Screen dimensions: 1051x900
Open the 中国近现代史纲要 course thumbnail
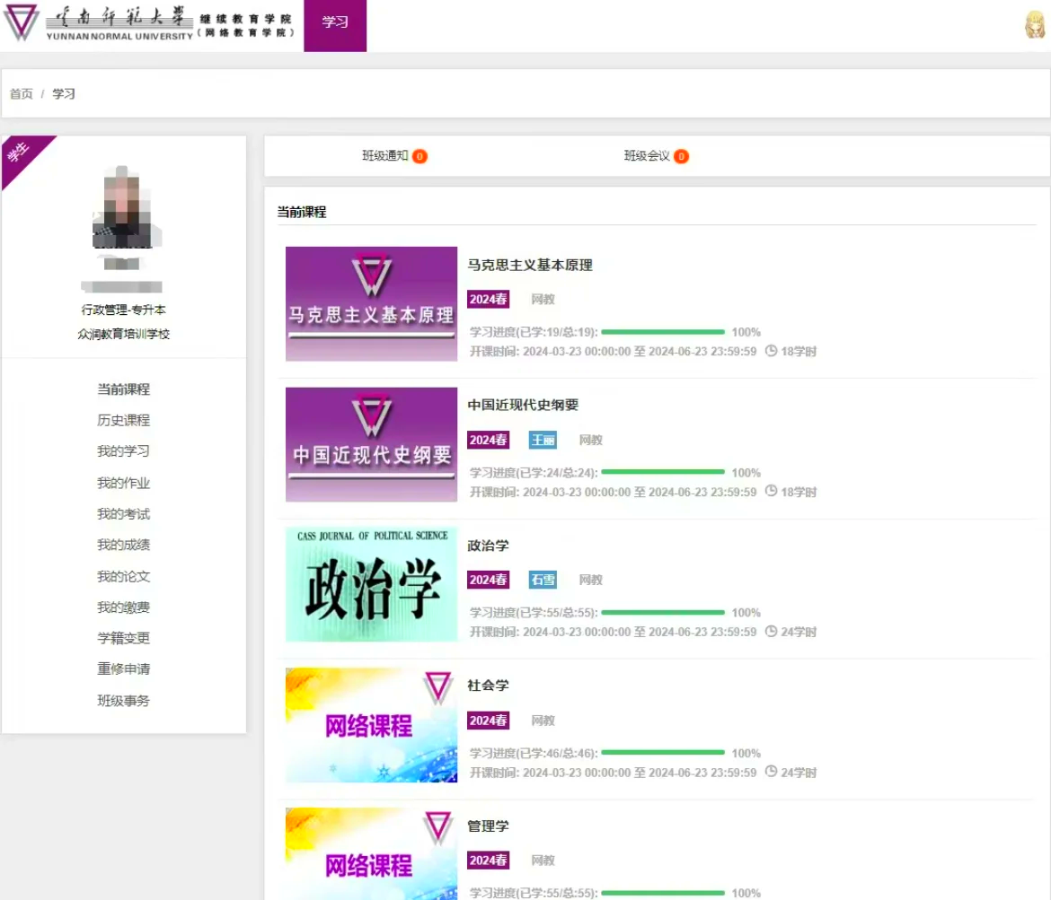371,445
